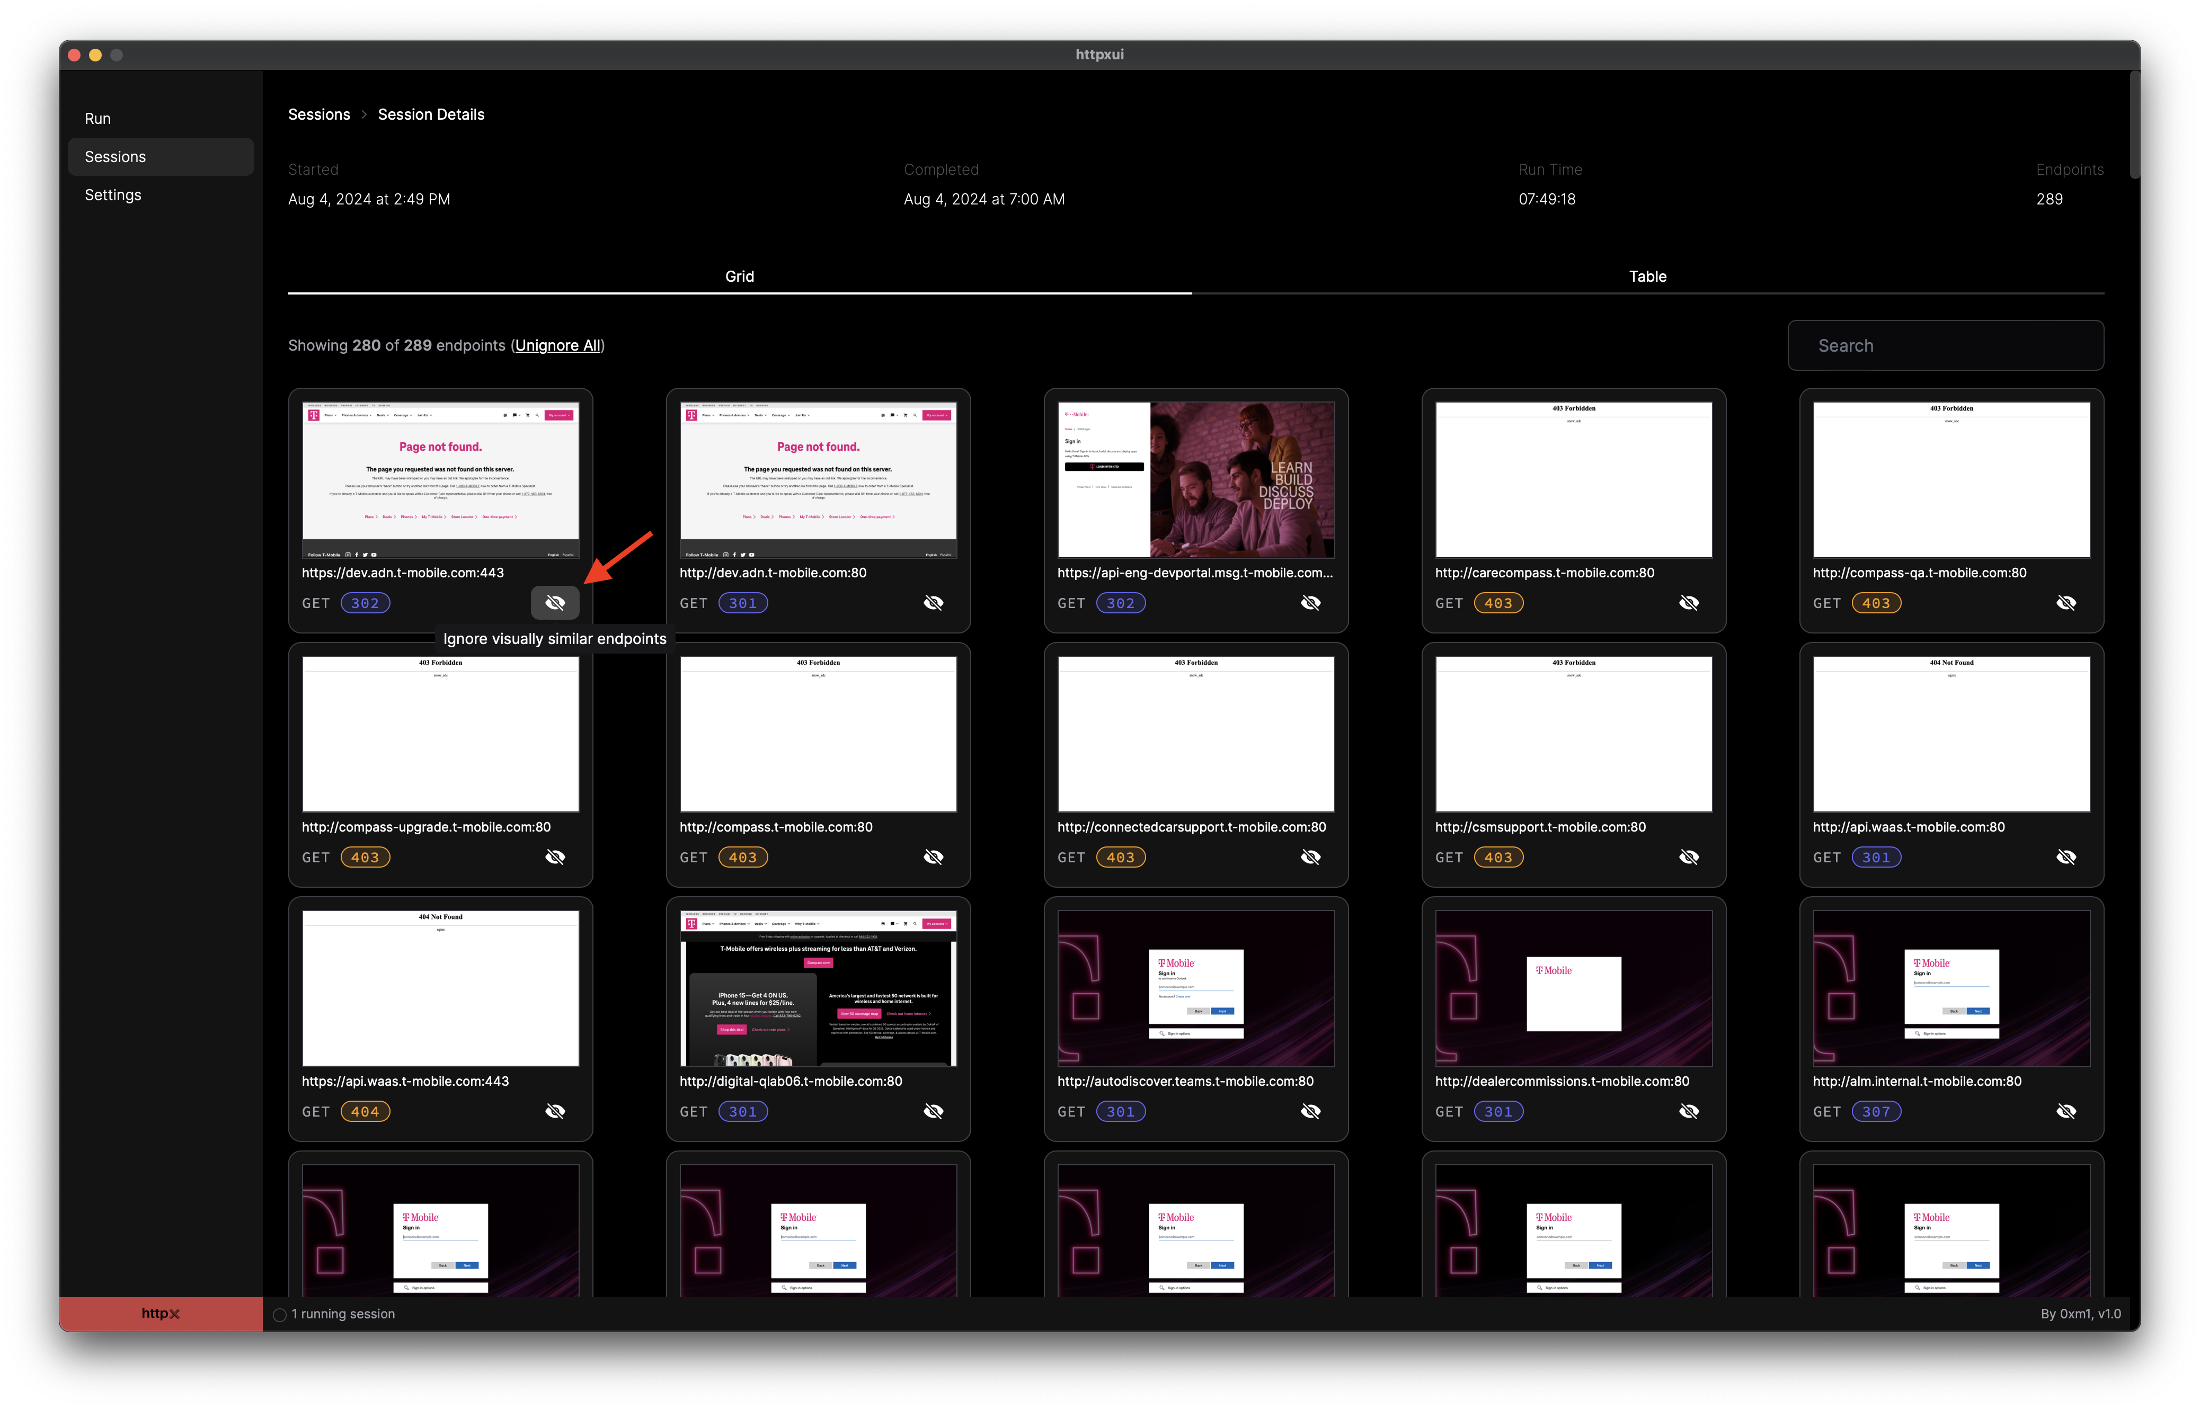Click the 404 badge on api.waas:443 card
Viewport: 2200px width, 1410px height.
pos(366,1111)
